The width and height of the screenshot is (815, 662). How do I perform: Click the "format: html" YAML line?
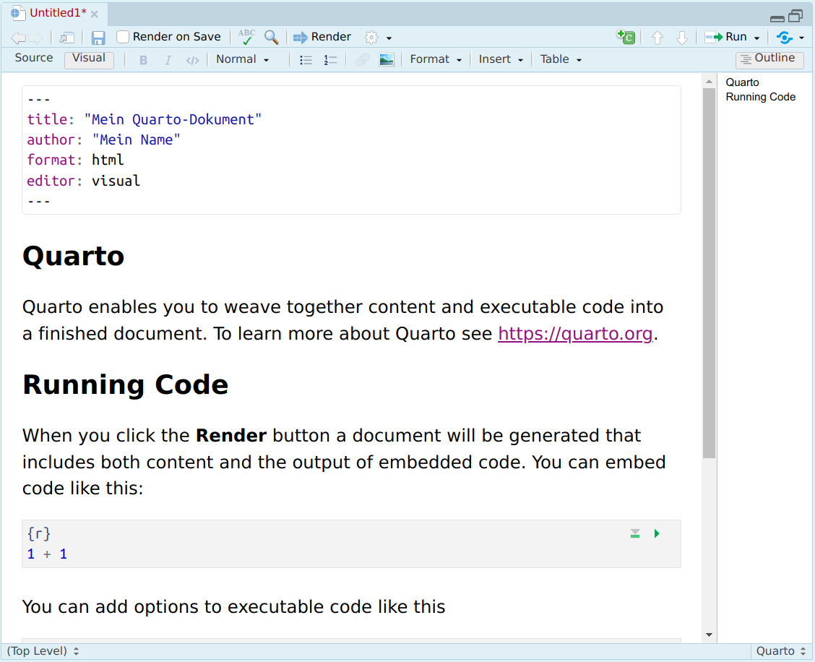point(75,160)
